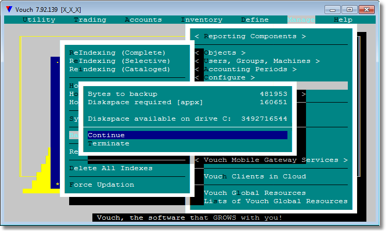Choose ReIndexing (Complete) option
The image size is (386, 232).
[118, 53]
